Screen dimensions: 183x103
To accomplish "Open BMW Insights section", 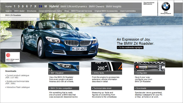I will (x=114, y=7).
